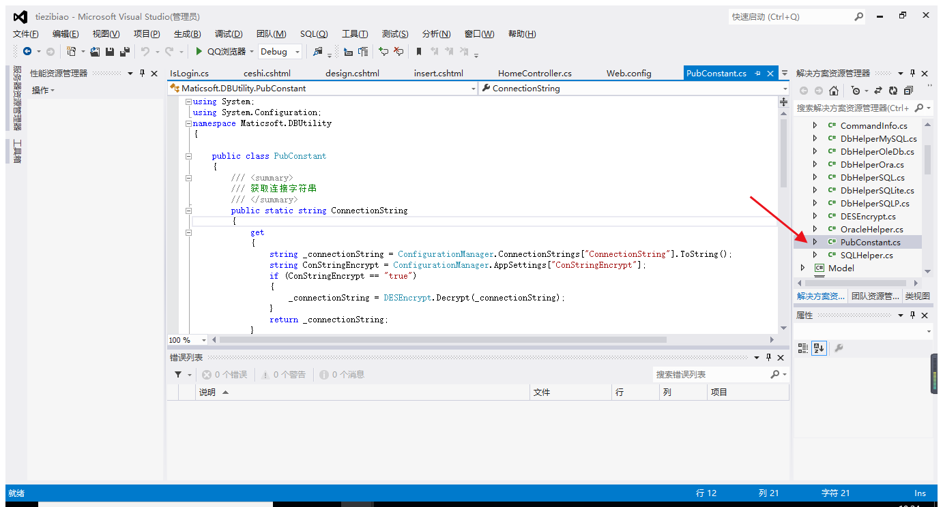
Task: Click the Save toolbar icon
Action: pos(110,51)
